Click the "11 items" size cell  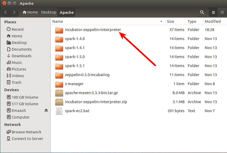(177, 75)
